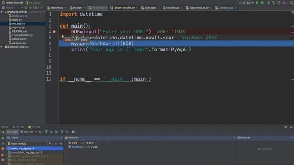Image resolution: width=294 pixels, height=165 pixels.
Task: Open the variables.py editor tab
Action: point(172,8)
